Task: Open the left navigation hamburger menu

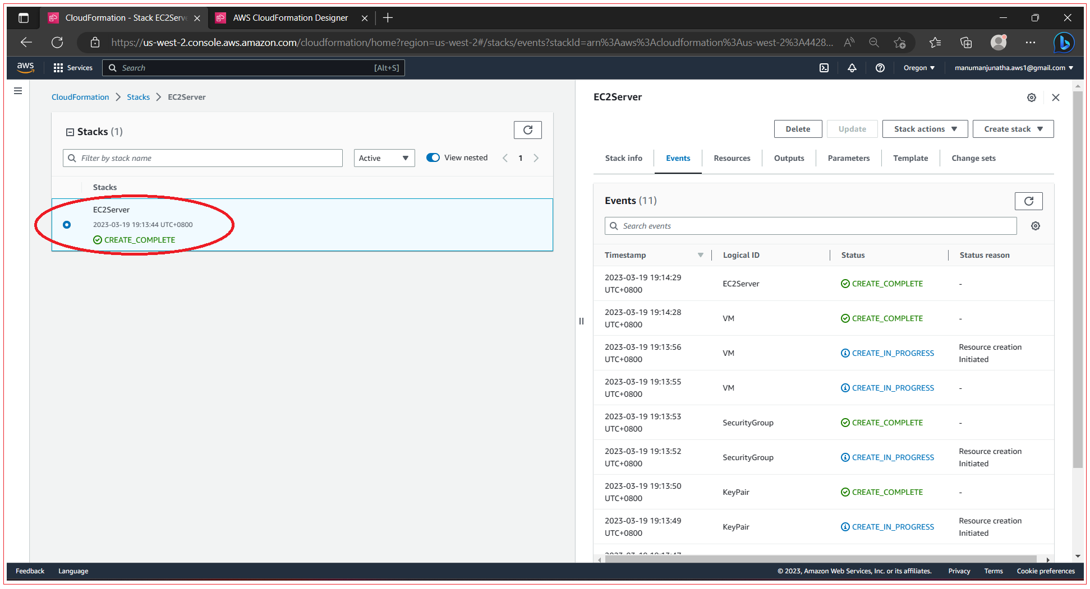Action: [x=18, y=91]
